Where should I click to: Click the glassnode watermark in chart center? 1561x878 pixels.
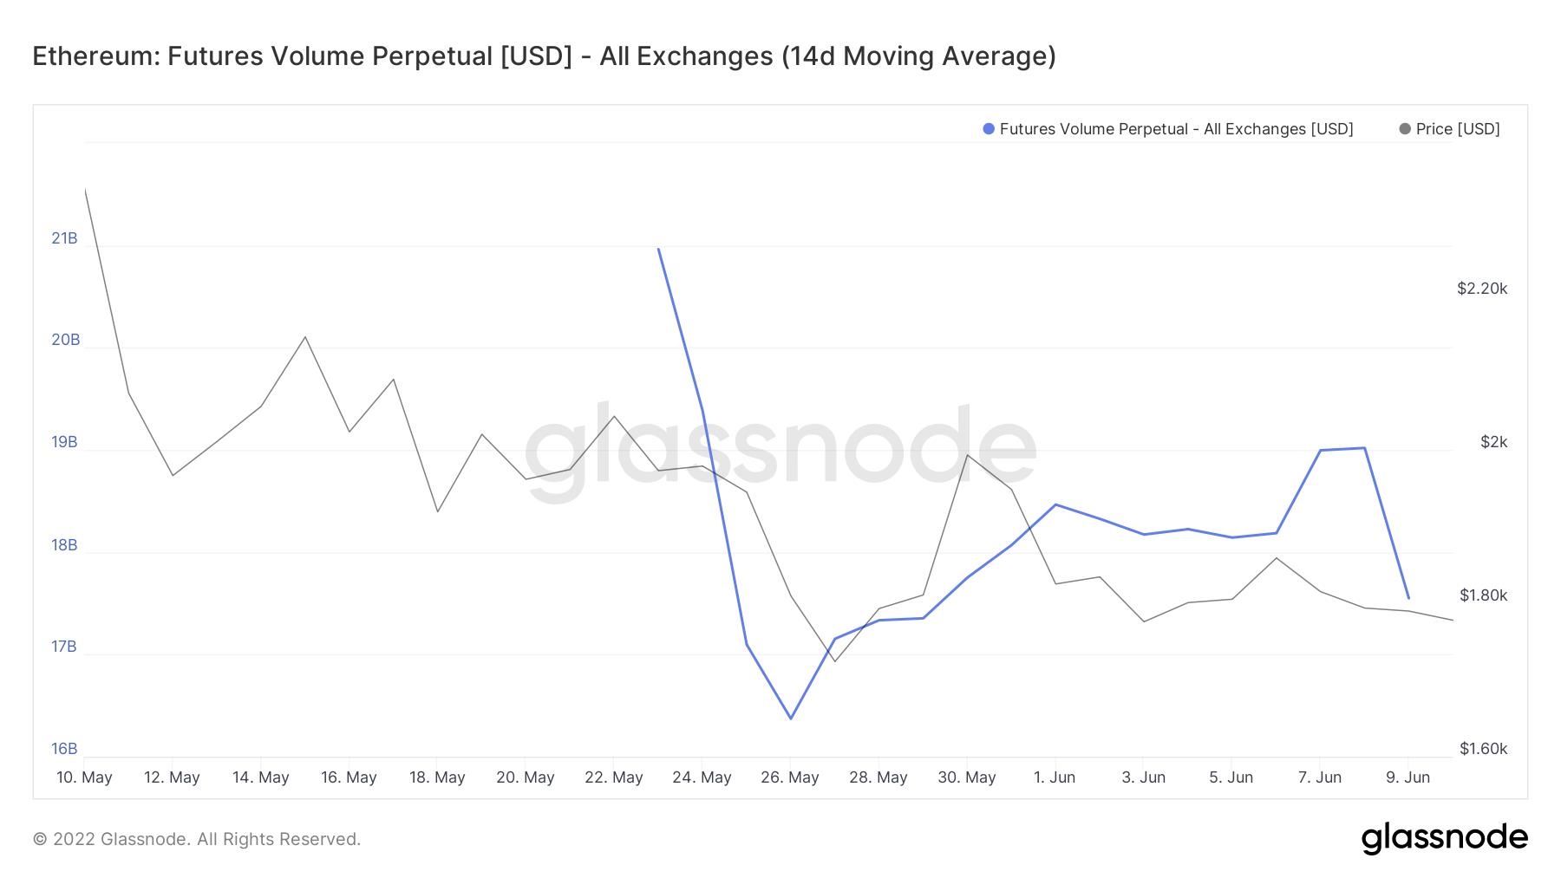pyautogui.click(x=779, y=452)
